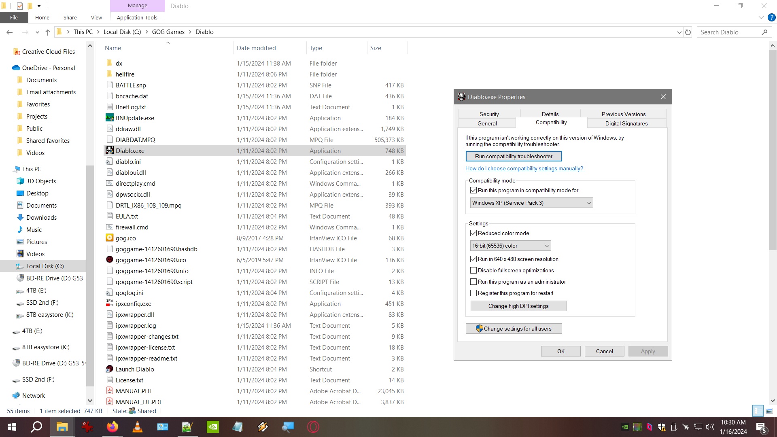This screenshot has height=437, width=777.
Task: Open the File menu
Action: point(14,17)
